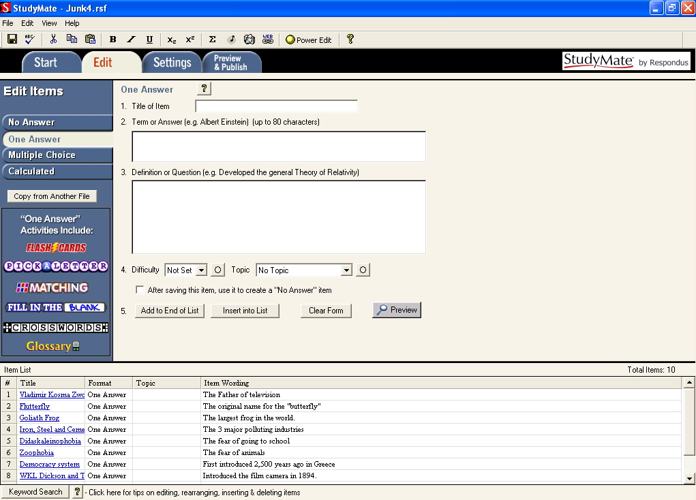This screenshot has width=696, height=500.
Task: Click the toolbar help question mark
Action: tap(350, 39)
